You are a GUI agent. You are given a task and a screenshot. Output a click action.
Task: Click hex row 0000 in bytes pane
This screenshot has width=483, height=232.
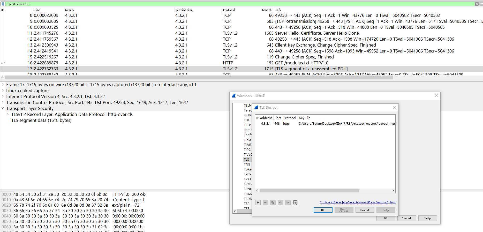(73, 194)
